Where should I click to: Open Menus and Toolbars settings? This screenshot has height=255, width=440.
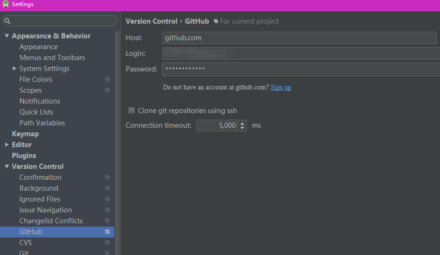[x=52, y=58]
